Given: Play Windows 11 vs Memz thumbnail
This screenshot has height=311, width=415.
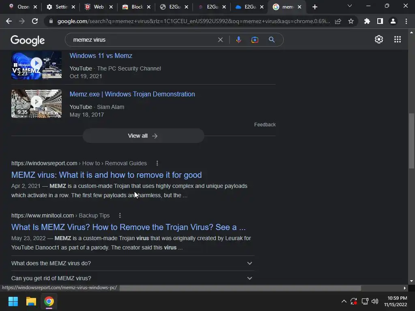Looking at the screenshot, I should 36,65.
